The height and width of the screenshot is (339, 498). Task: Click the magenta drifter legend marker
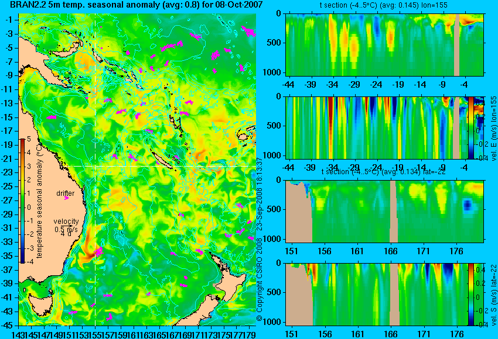click(x=66, y=198)
